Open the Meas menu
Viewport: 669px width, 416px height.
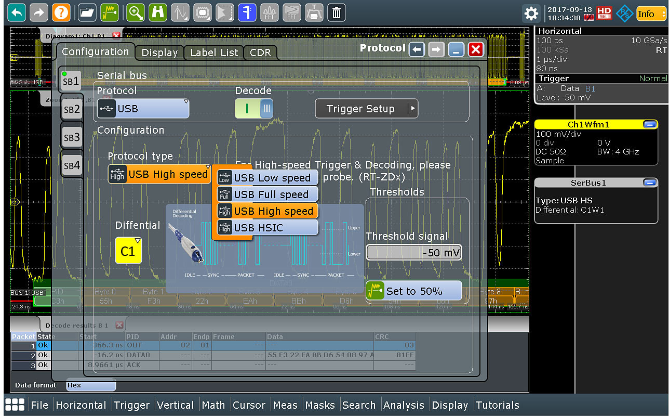coord(285,405)
